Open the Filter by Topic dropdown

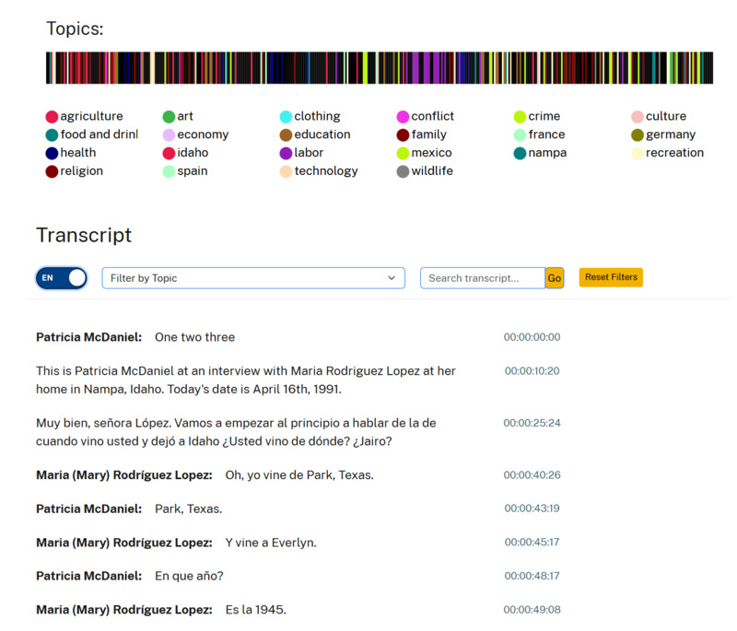(252, 278)
